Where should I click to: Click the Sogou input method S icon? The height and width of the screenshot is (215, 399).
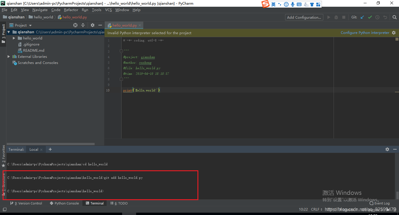pos(265,4)
